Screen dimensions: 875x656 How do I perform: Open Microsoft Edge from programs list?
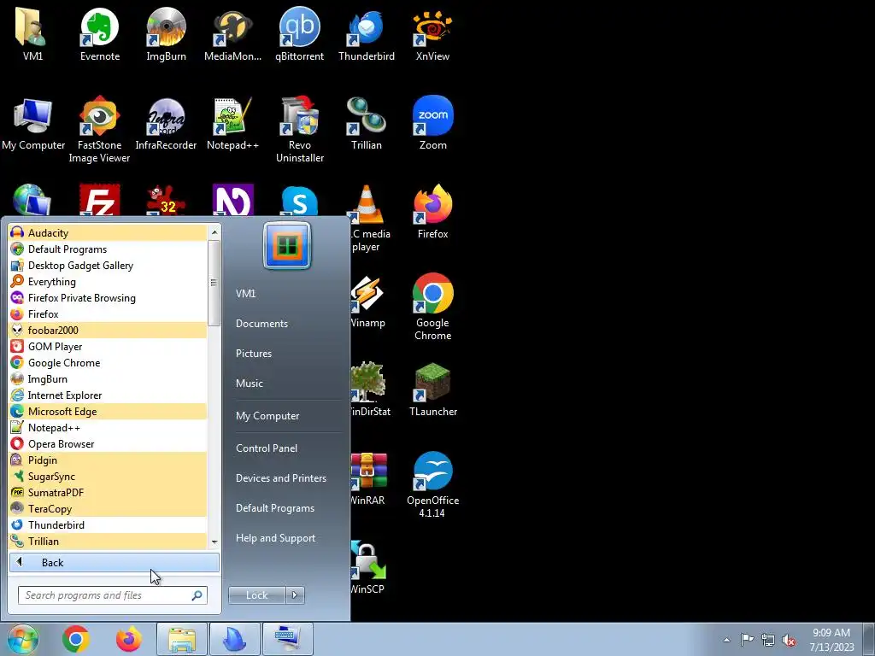(108, 411)
